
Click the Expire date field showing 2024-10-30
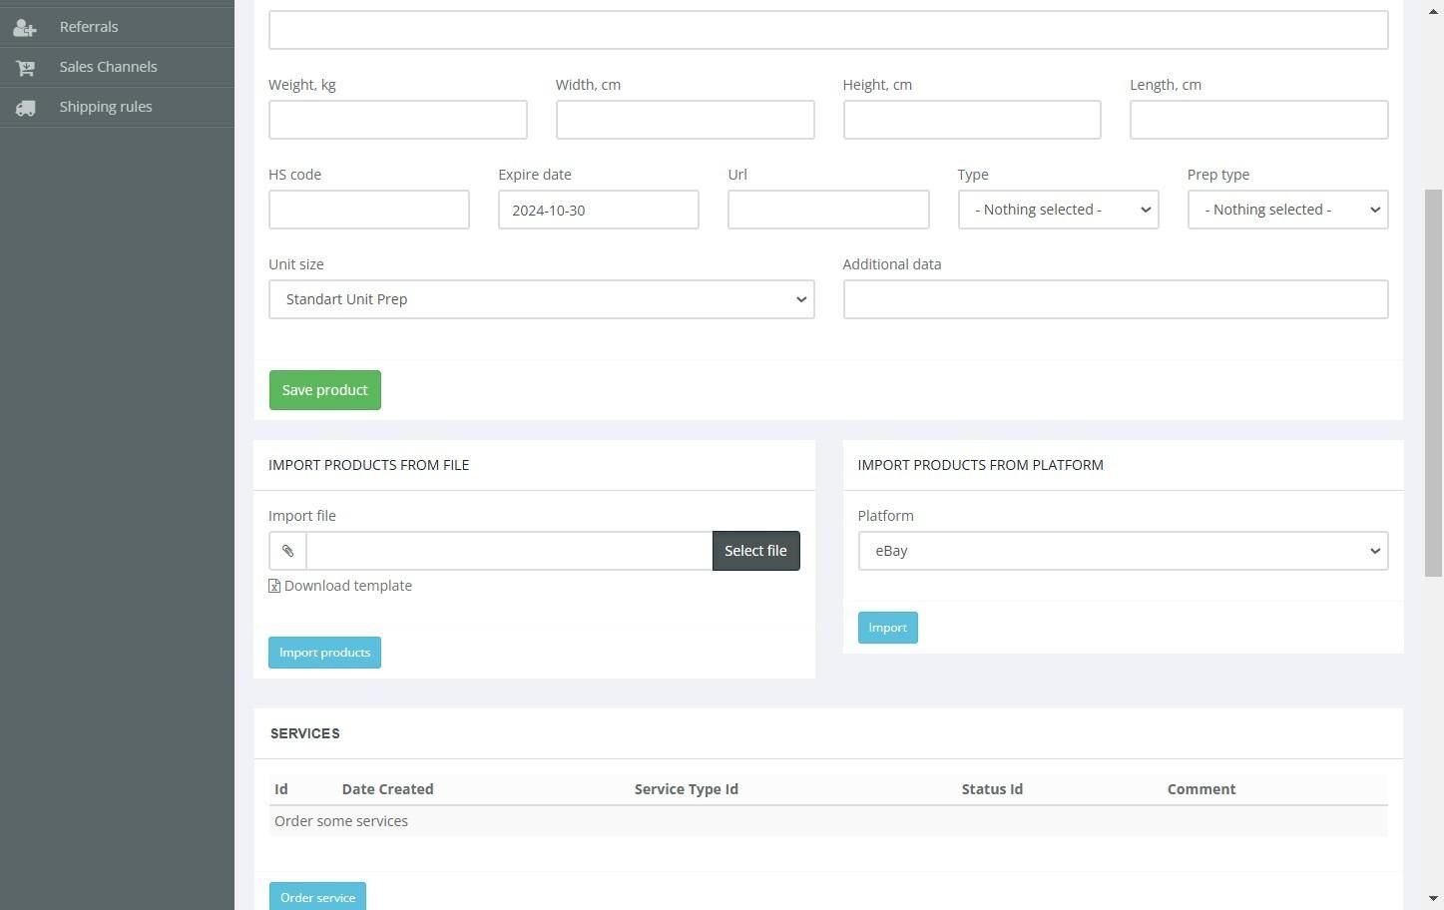598,210
